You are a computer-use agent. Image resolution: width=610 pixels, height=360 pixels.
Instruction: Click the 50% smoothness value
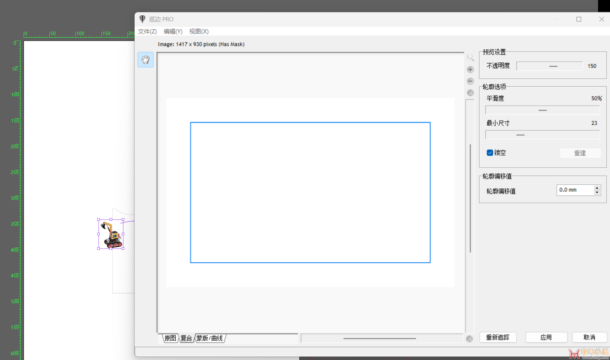click(596, 98)
